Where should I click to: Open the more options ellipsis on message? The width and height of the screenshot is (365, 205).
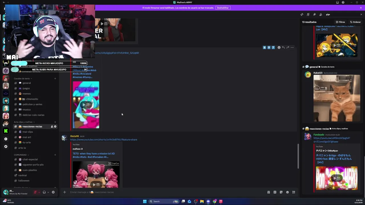(292, 48)
